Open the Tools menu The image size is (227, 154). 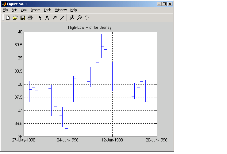coord(48,10)
